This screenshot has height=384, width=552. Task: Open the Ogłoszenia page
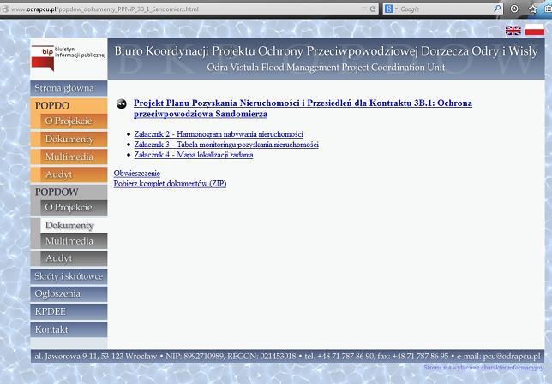pyautogui.click(x=69, y=293)
